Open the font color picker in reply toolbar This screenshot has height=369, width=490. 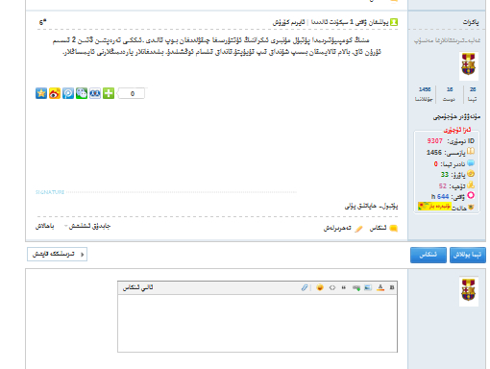[x=380, y=287]
